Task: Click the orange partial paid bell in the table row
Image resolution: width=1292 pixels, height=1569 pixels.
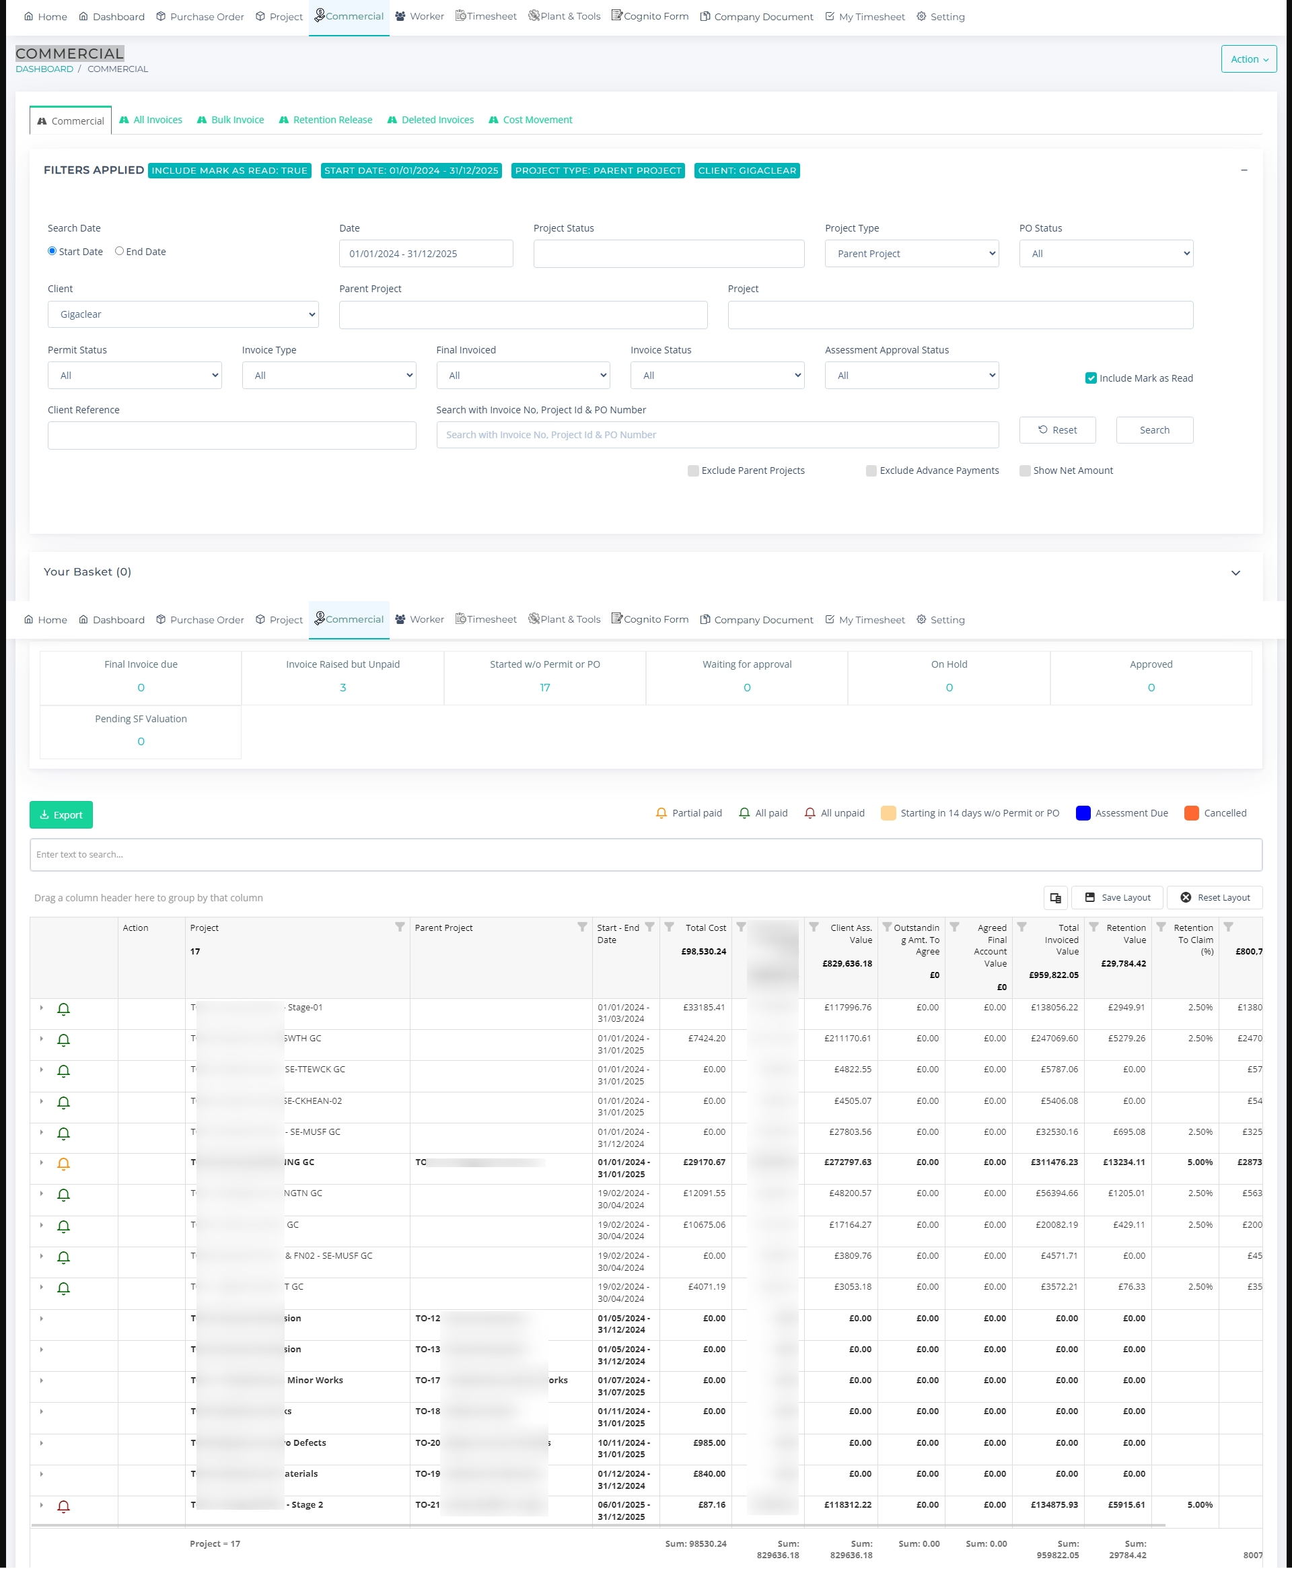Action: click(64, 1164)
